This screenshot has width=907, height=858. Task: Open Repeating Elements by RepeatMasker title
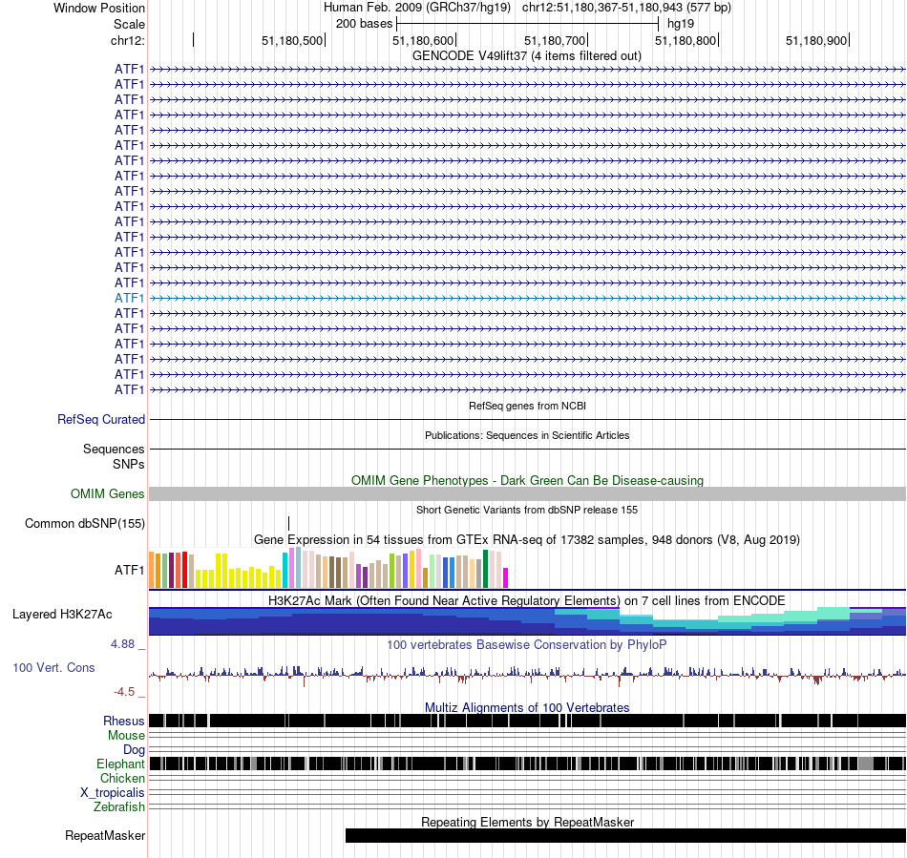pos(527,822)
